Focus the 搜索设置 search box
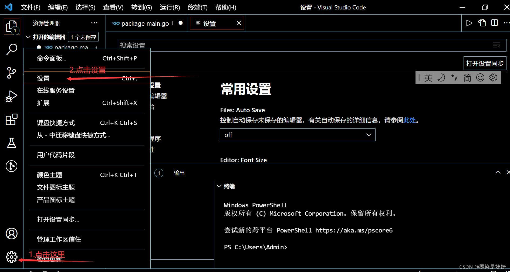Screen dimensions: 510x272 point(312,45)
